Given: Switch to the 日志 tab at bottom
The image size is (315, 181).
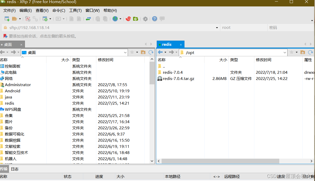Looking at the screenshot, I should pyautogui.click(x=14, y=169).
